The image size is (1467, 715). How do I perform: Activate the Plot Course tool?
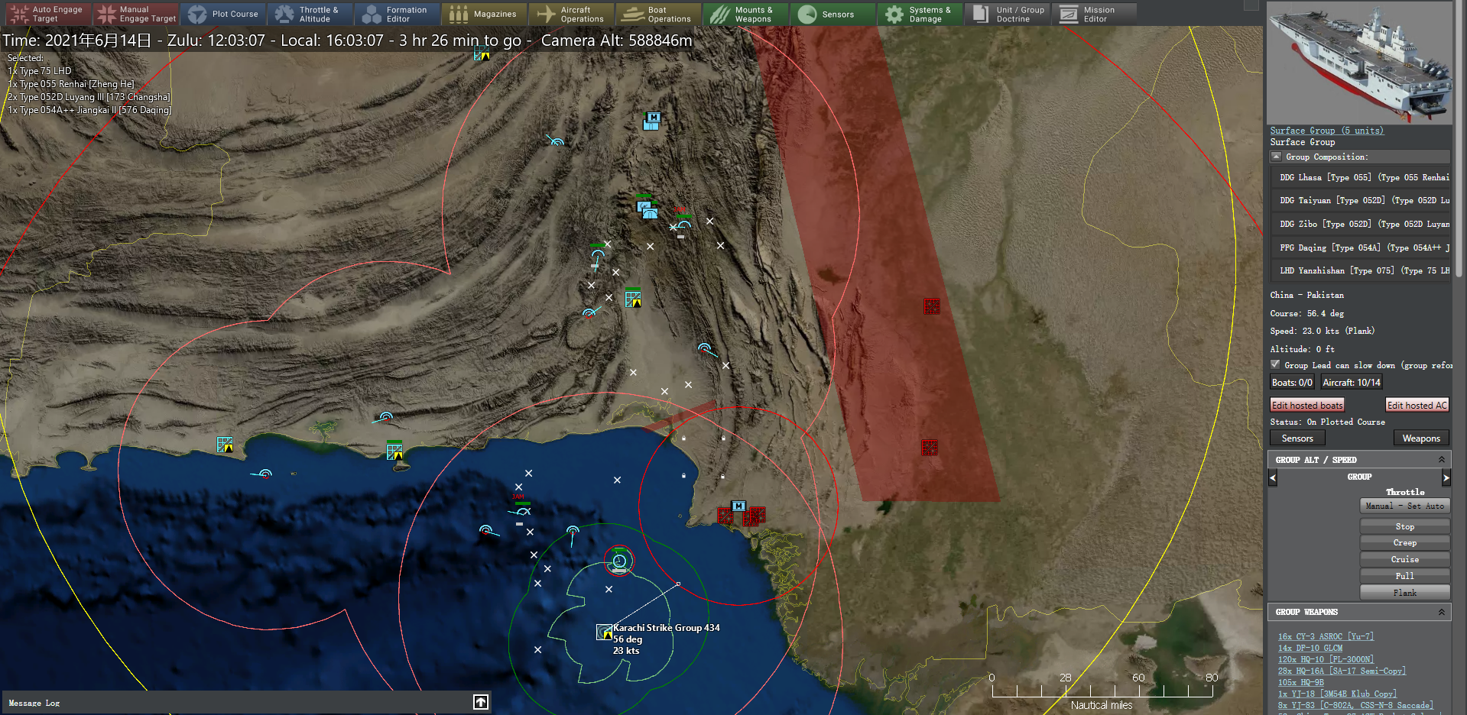point(223,14)
